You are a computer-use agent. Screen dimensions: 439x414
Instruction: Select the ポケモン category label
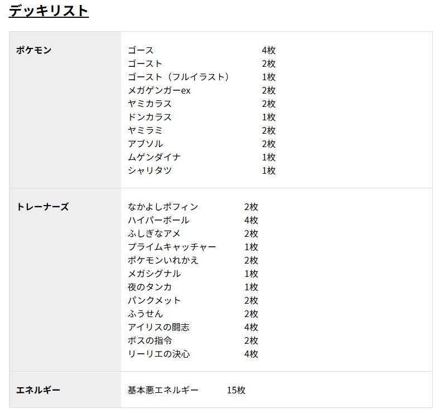33,50
